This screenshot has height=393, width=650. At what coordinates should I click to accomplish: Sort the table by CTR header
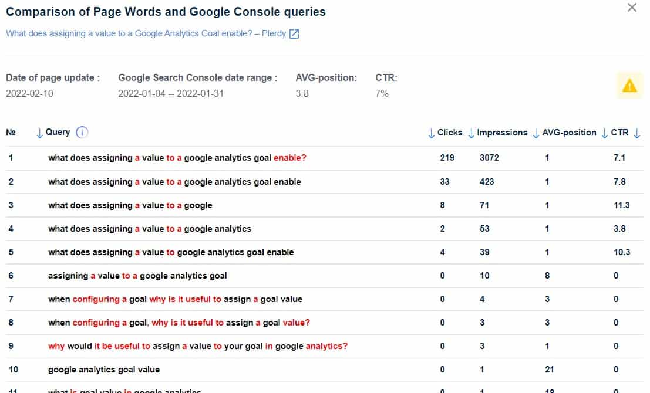click(x=619, y=133)
